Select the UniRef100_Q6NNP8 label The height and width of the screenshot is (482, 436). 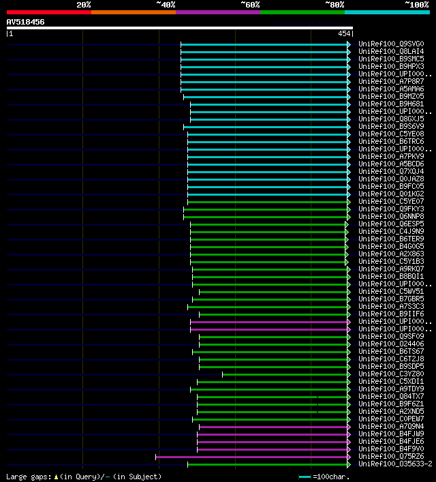point(391,216)
